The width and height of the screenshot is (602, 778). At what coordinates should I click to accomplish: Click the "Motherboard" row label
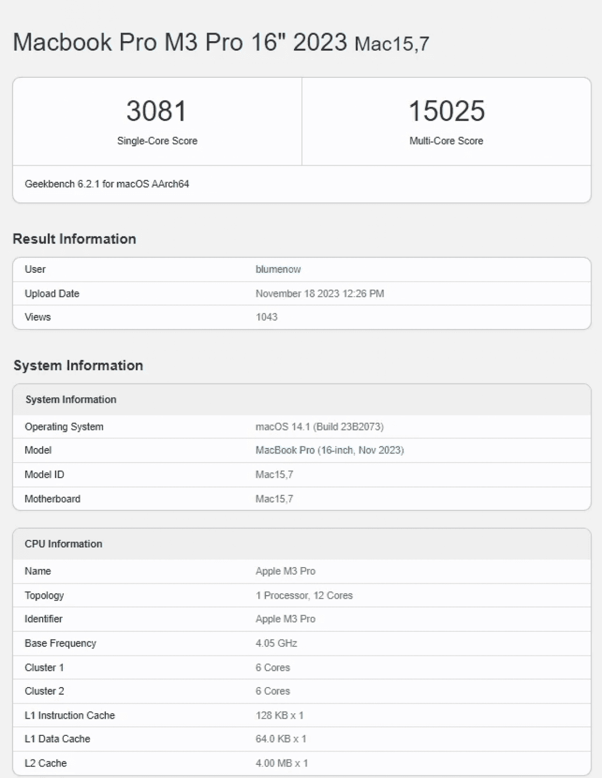(52, 499)
